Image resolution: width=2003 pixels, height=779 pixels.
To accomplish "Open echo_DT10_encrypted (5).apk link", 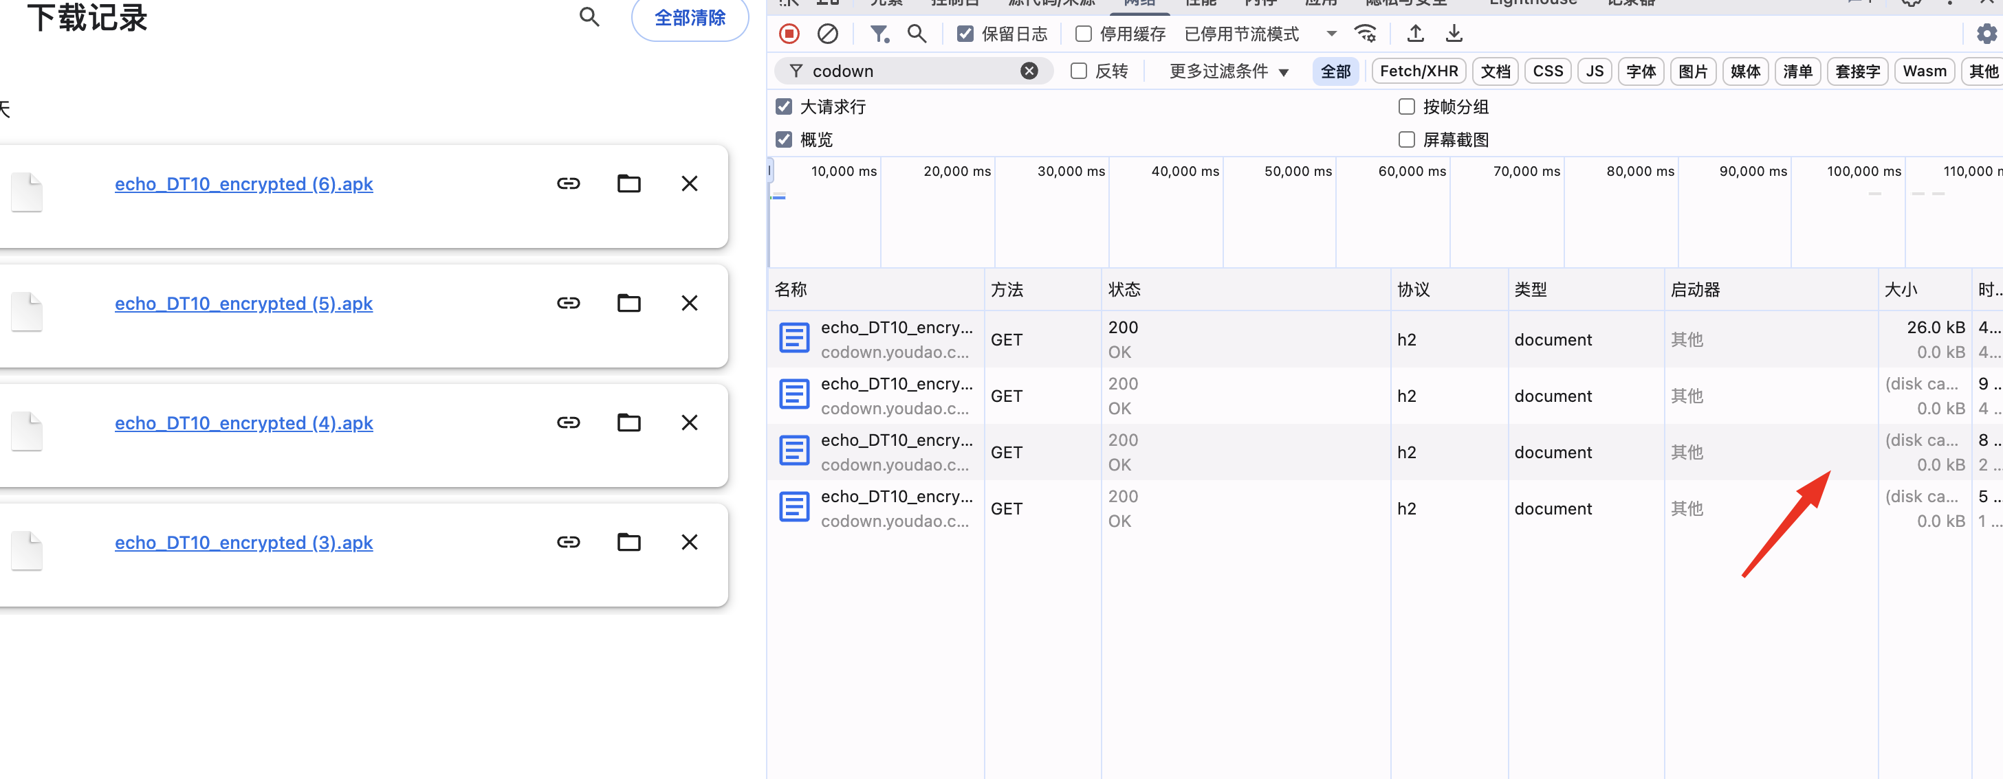I will click(x=243, y=304).
